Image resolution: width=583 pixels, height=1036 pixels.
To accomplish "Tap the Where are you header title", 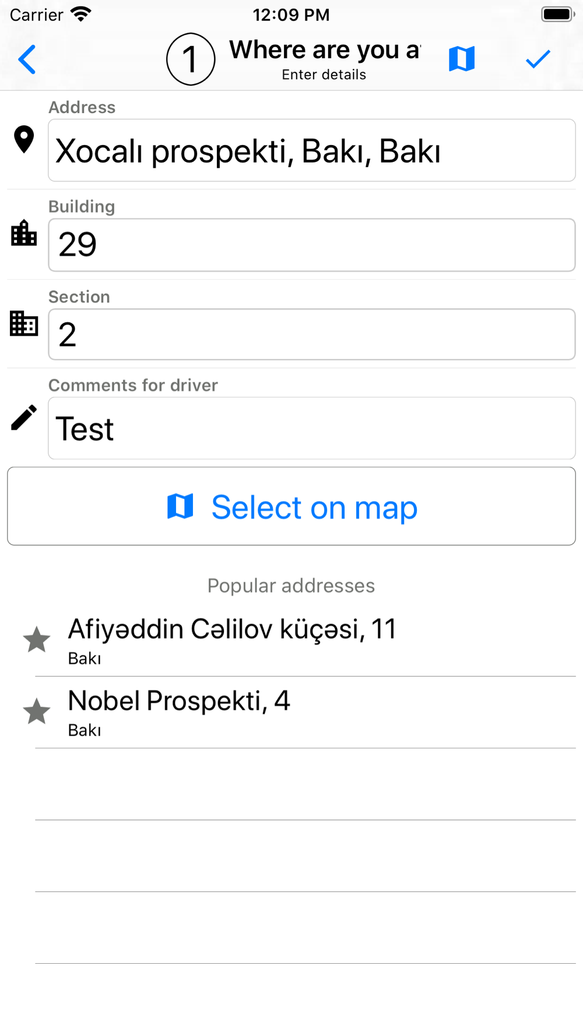I will click(x=325, y=50).
